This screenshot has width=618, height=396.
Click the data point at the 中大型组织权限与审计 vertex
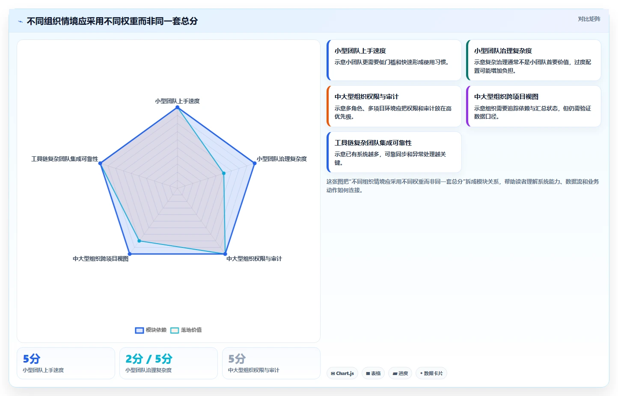point(225,254)
